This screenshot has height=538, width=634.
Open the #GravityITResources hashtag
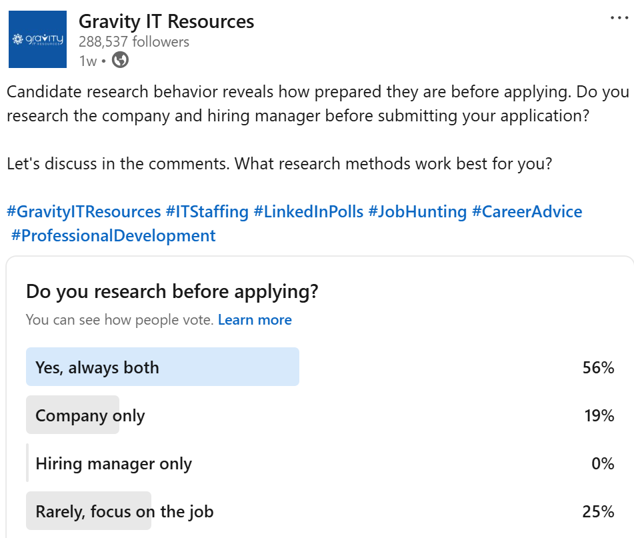84,212
